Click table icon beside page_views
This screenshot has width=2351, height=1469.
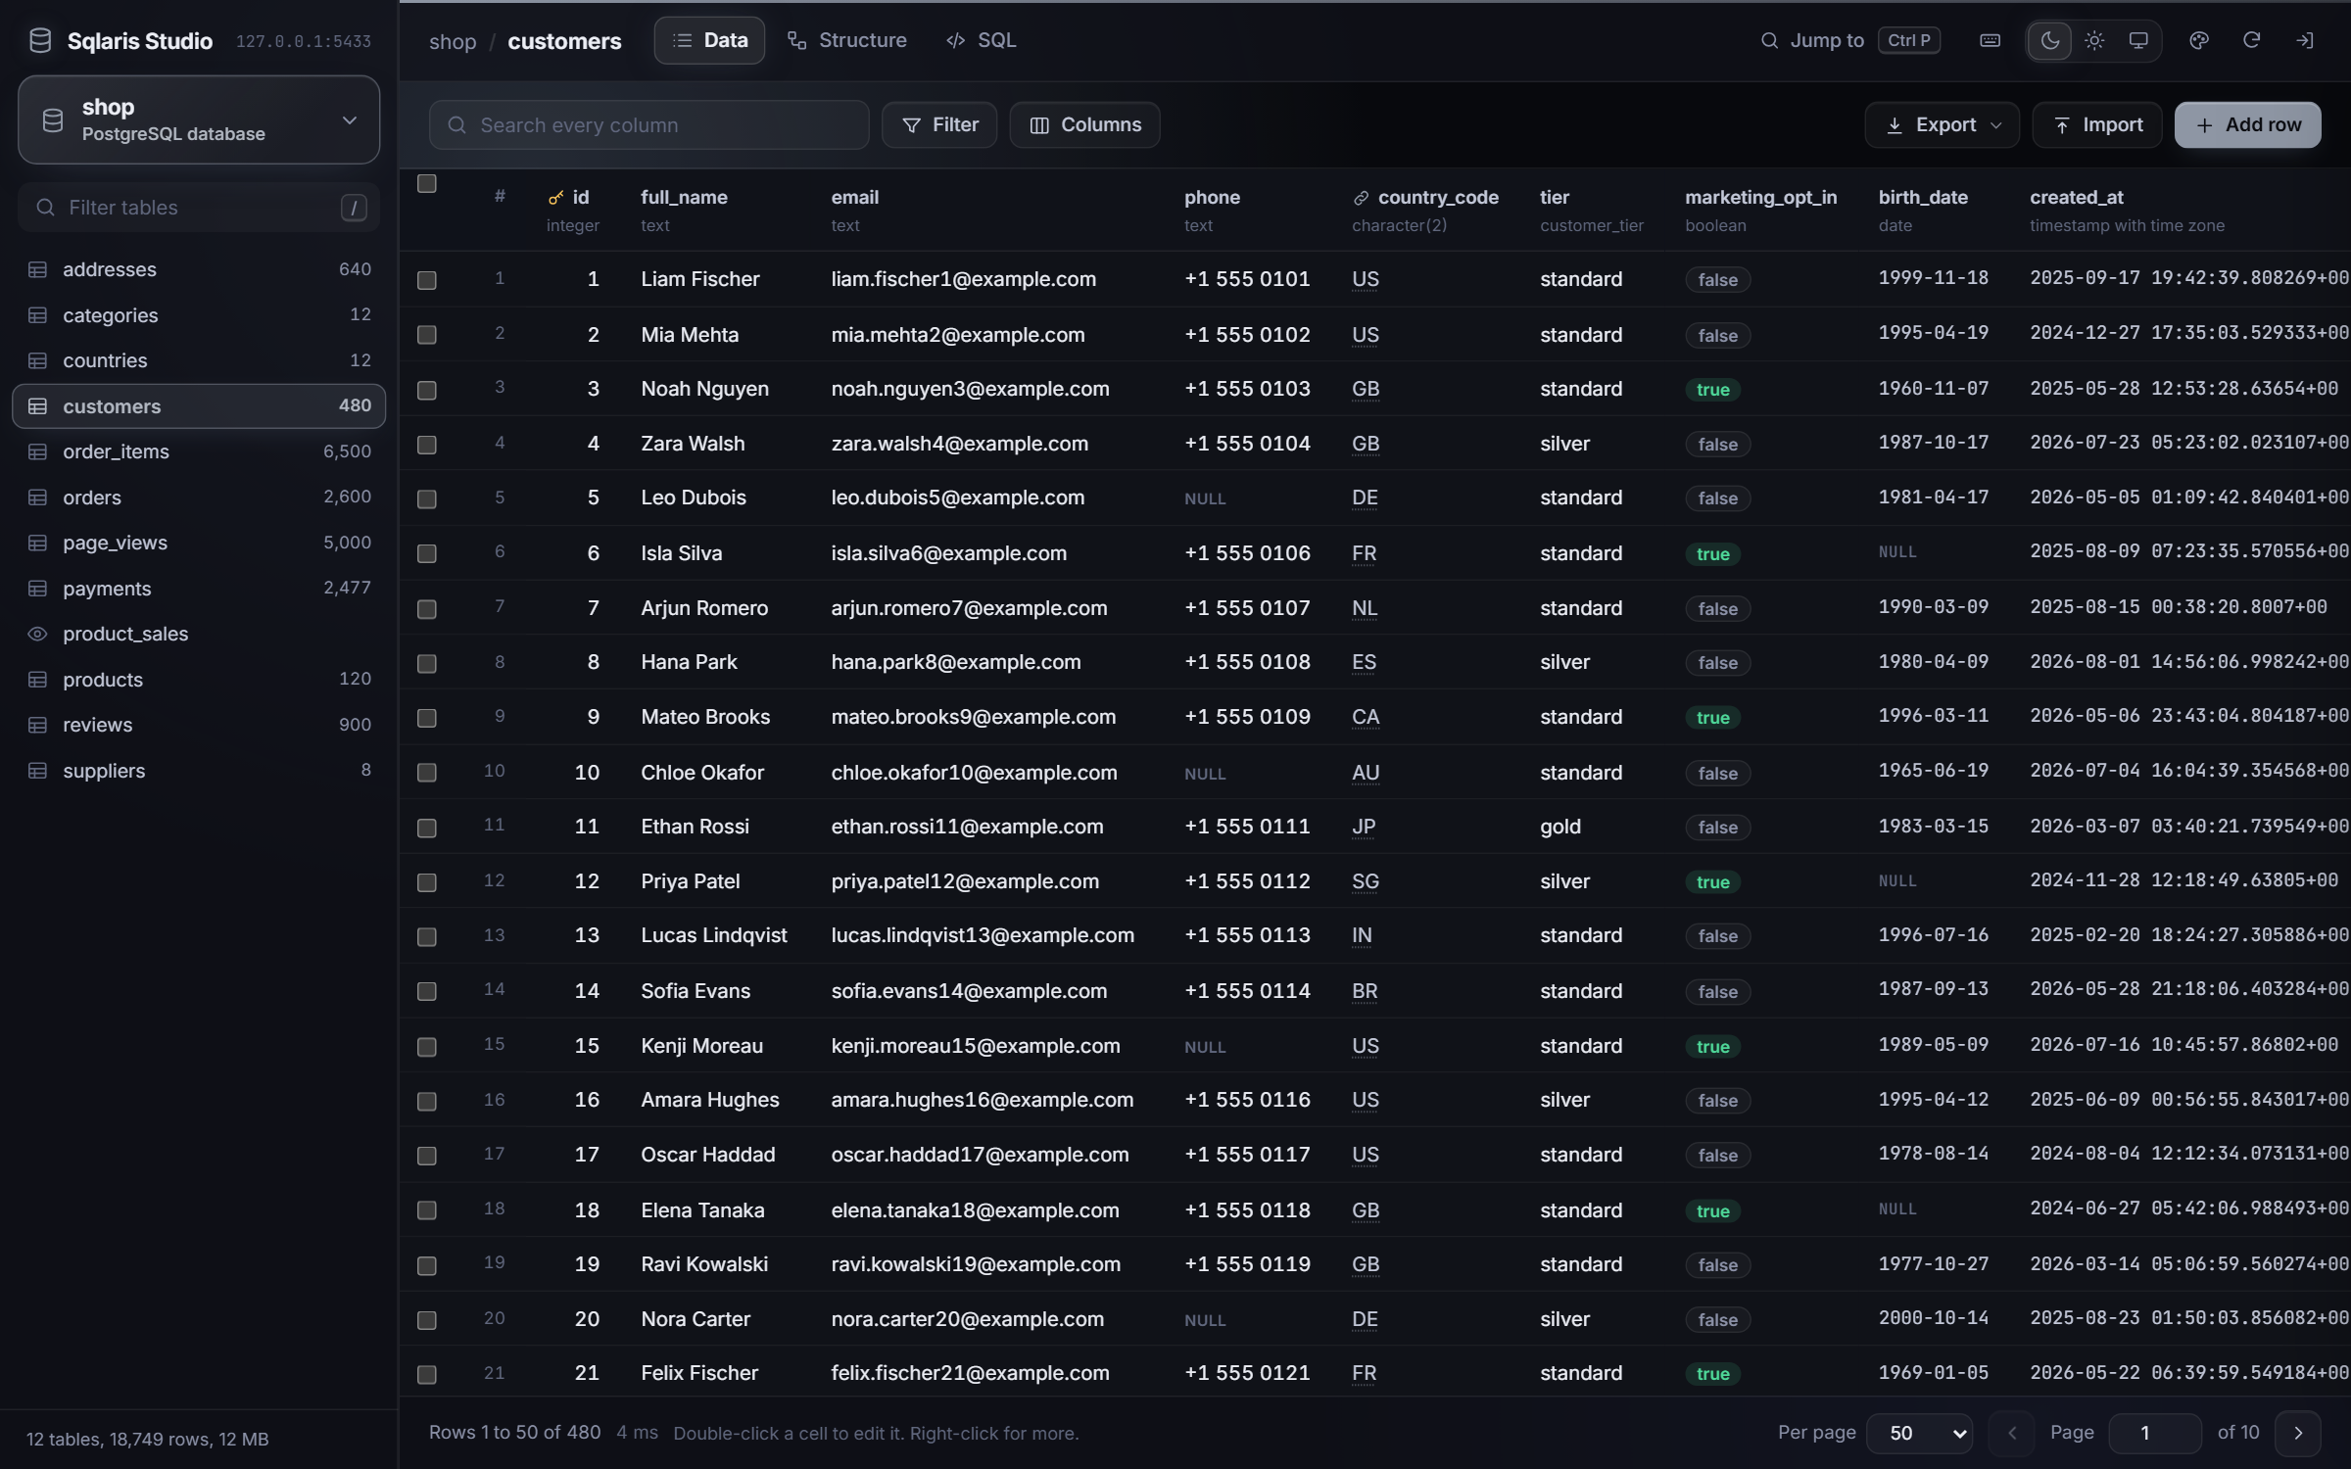point(38,543)
